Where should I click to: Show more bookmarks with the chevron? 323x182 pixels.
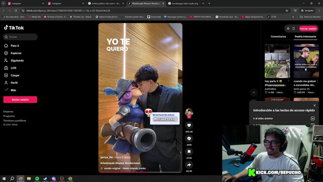click(293, 17)
